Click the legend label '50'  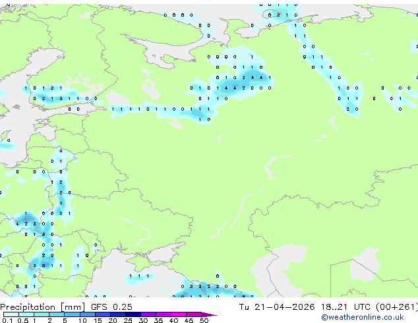click(204, 320)
